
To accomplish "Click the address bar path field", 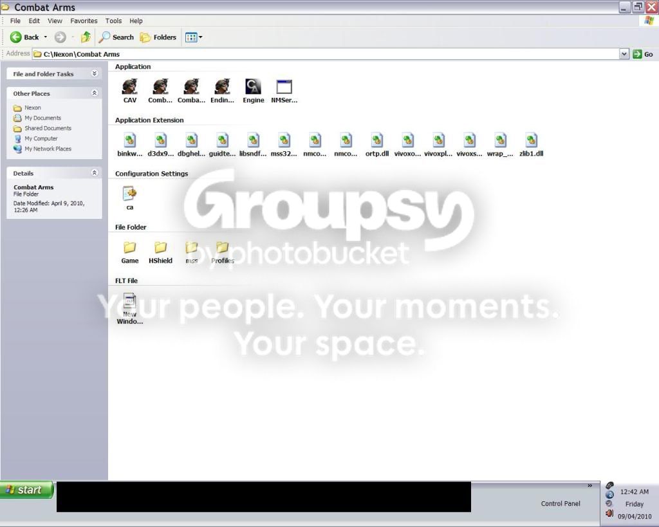I will click(326, 54).
